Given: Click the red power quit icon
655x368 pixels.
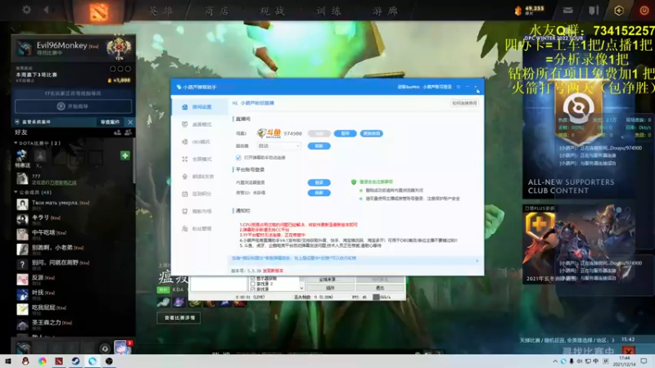Looking at the screenshot, I should click(x=644, y=11).
